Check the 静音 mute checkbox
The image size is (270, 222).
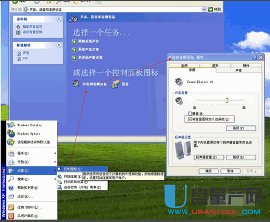(x=190, y=114)
